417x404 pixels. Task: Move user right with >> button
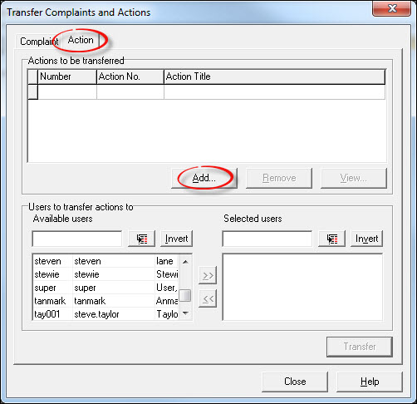pyautogui.click(x=208, y=275)
